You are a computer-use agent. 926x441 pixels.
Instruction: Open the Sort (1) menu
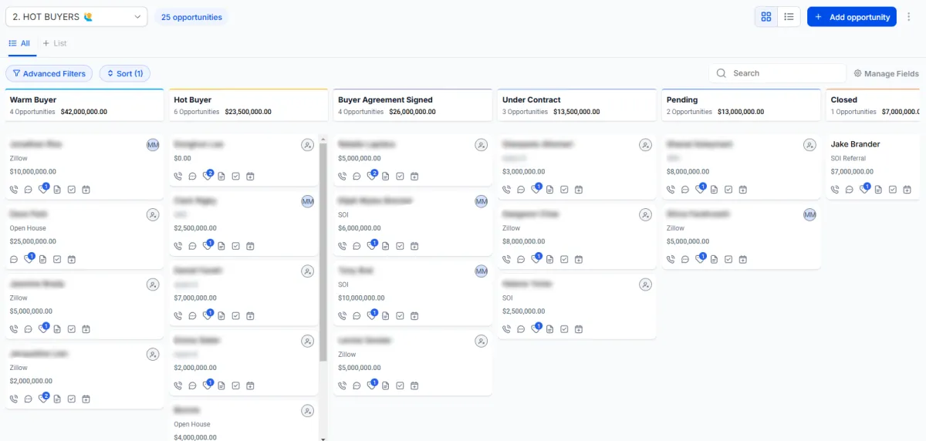point(125,73)
